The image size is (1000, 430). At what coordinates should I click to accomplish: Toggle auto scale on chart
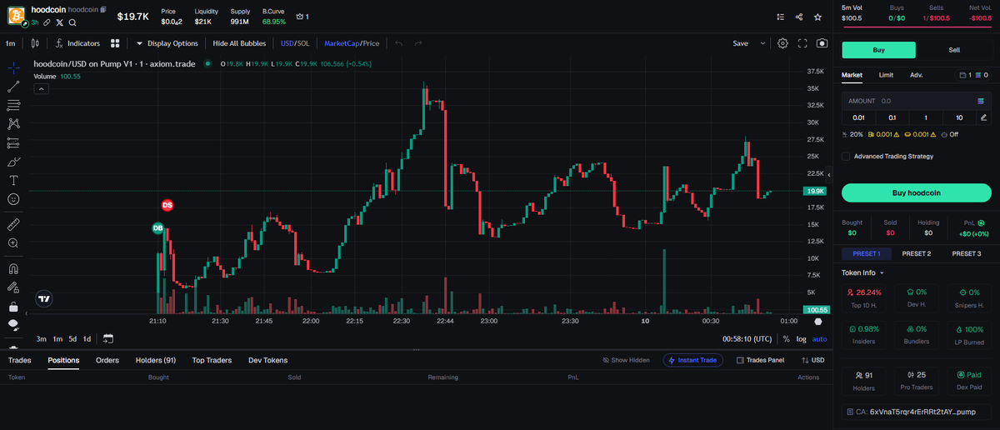(820, 339)
